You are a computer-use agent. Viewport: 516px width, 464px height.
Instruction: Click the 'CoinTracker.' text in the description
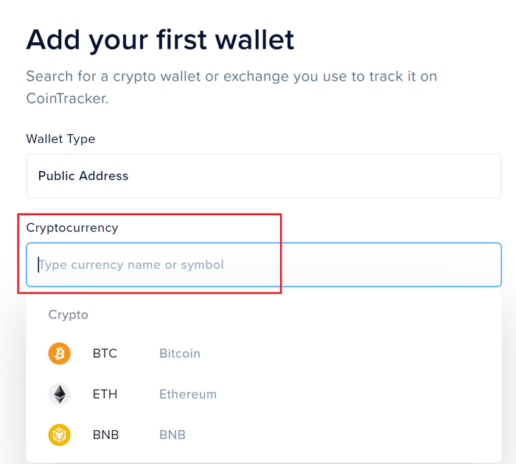(67, 99)
